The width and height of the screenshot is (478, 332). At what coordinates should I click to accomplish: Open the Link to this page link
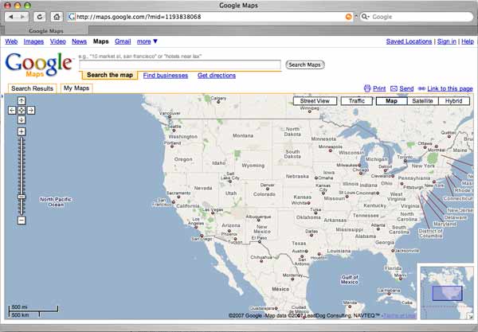(x=449, y=88)
